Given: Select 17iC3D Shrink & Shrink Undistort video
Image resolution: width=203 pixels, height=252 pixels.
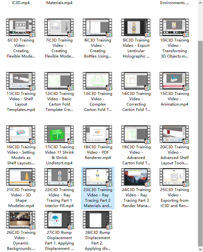Looking at the screenshot, I should coord(59,134).
